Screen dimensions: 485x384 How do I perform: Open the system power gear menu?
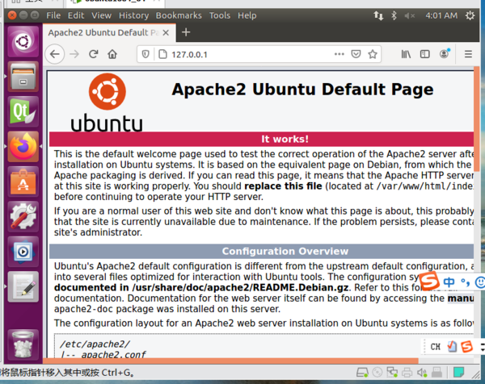(x=470, y=15)
